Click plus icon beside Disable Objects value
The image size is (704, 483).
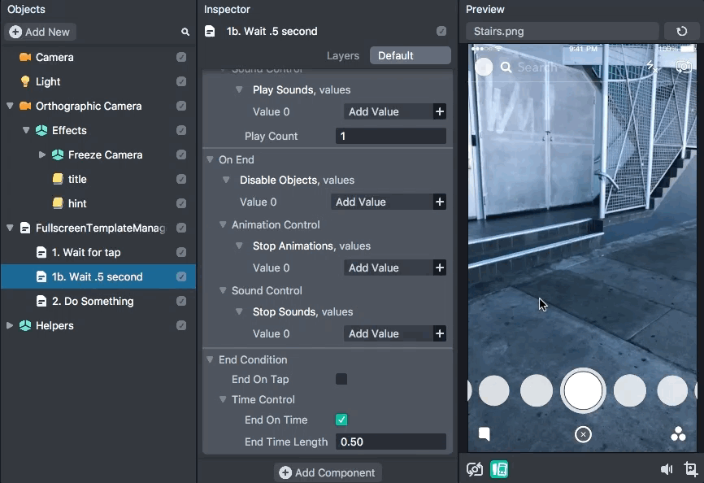coord(440,202)
